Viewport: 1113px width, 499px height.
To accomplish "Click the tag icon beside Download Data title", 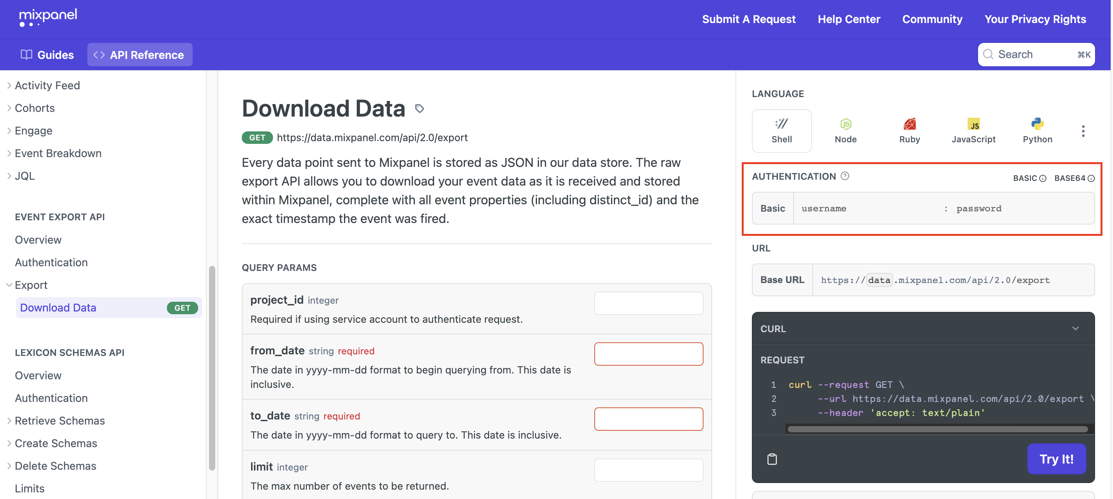I will 419,108.
